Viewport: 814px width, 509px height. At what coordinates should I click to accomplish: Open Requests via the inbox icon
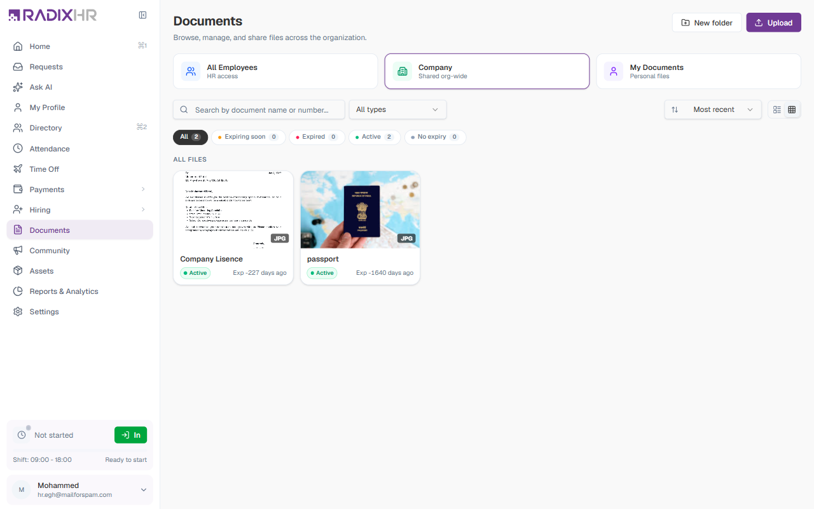18,67
